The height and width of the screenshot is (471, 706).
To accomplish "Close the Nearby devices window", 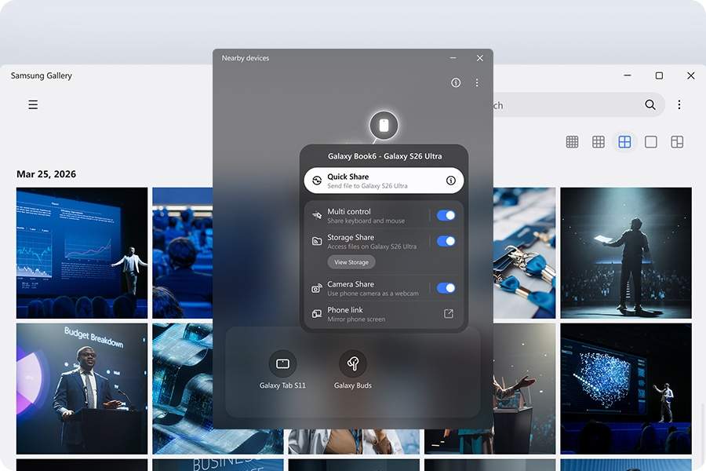I will point(480,57).
